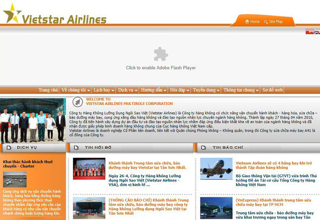Open Site Map magnifier icon

(x=265, y=22)
